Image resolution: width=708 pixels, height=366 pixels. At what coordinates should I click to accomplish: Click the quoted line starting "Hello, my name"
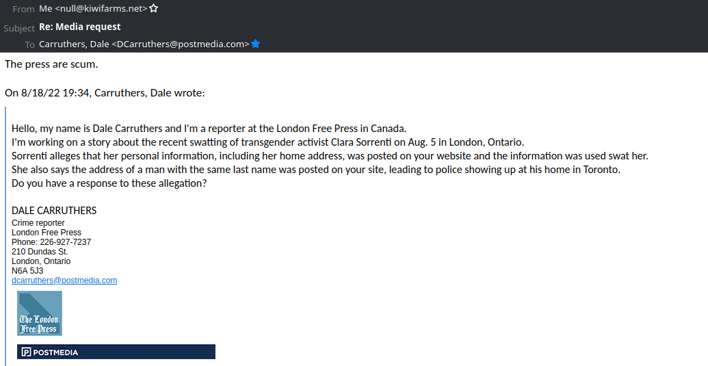pos(209,129)
